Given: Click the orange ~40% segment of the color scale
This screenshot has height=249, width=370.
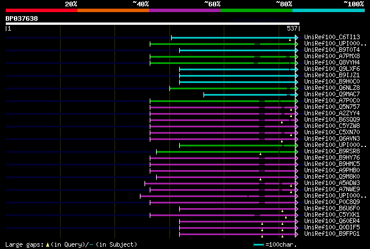Looking at the screenshot, I should [x=113, y=10].
